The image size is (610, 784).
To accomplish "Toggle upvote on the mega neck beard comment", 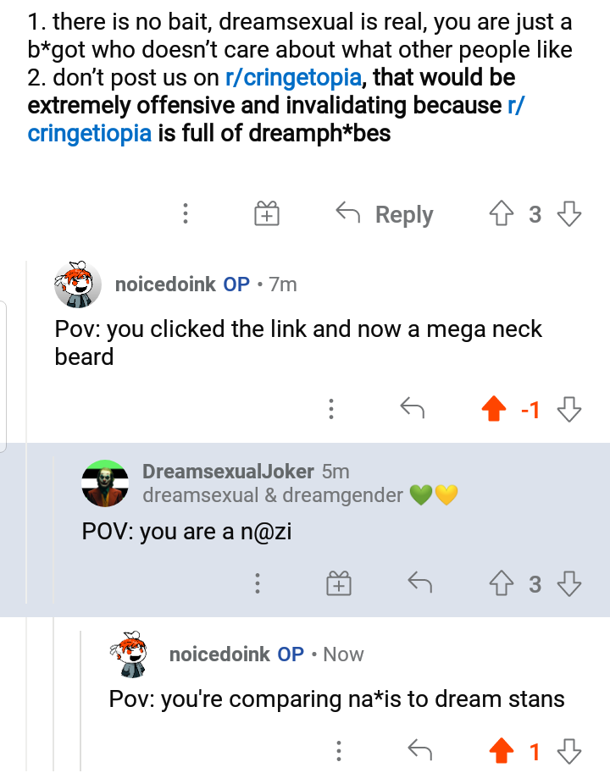I will (x=494, y=408).
